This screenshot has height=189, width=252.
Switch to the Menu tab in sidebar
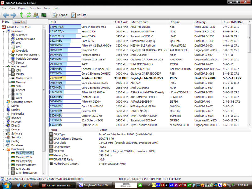pyautogui.click(x=6, y=22)
